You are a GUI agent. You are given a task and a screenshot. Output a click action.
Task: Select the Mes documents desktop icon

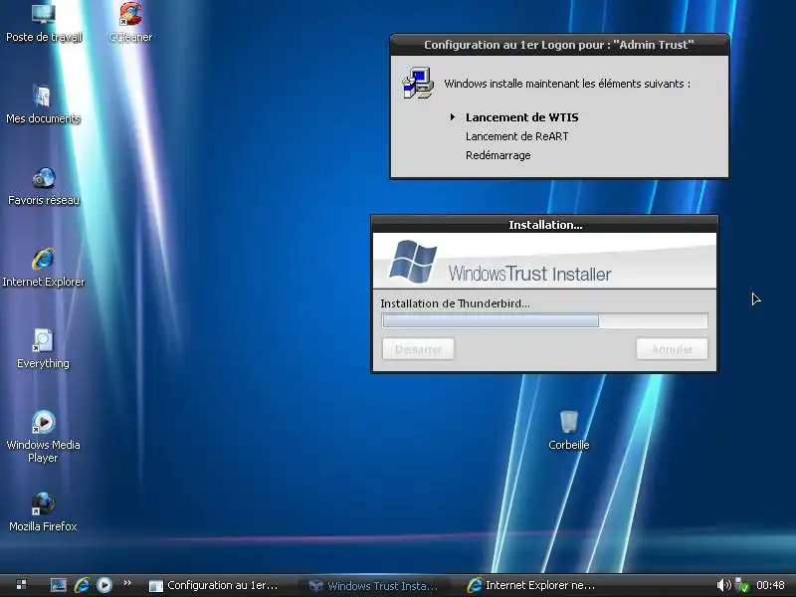[x=43, y=104]
